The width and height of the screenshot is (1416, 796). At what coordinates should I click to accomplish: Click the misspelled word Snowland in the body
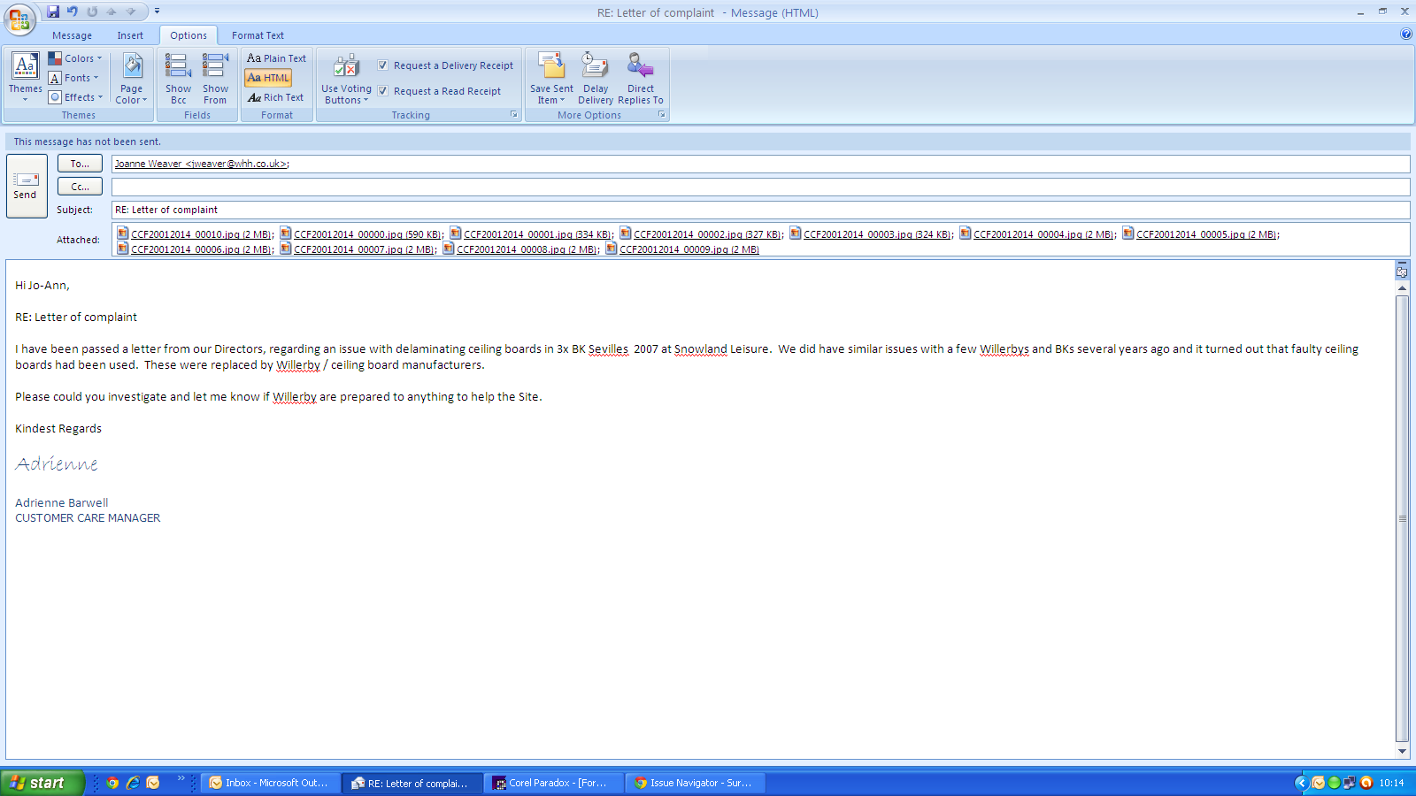click(x=700, y=349)
